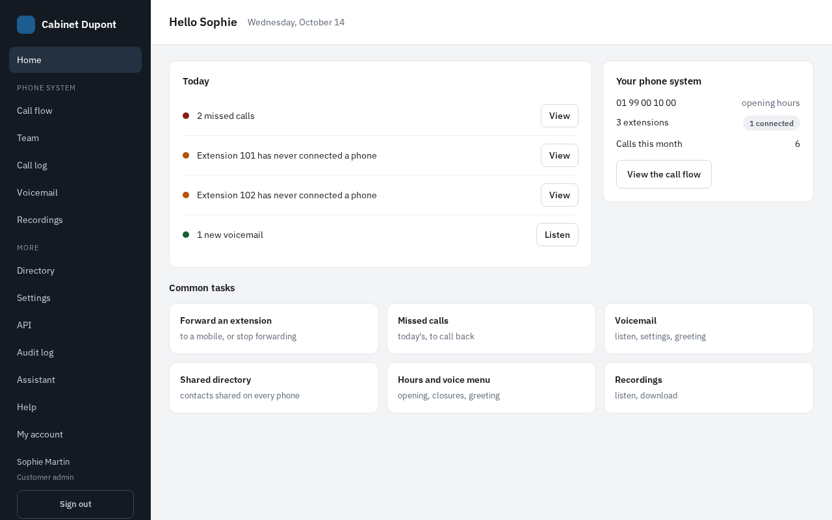This screenshot has height=520, width=832.
Task: Click the View the call flow button
Action: [664, 174]
